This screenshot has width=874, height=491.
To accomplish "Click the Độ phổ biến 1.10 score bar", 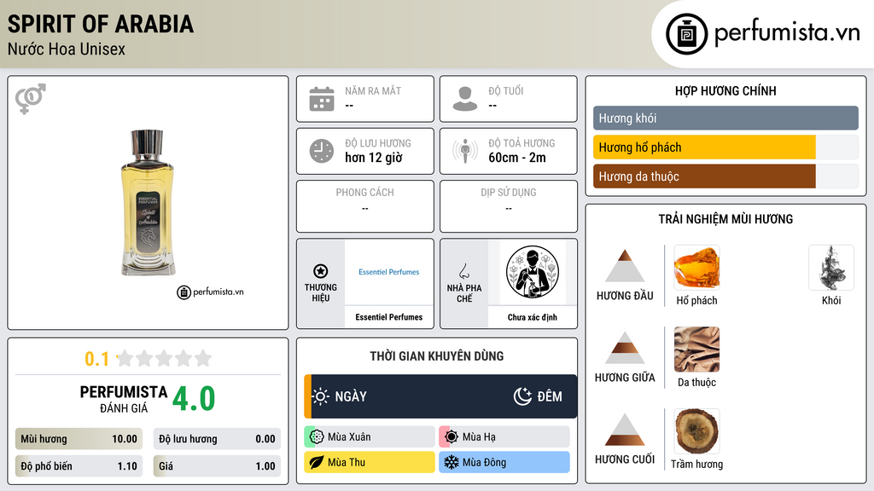I will coord(79,466).
